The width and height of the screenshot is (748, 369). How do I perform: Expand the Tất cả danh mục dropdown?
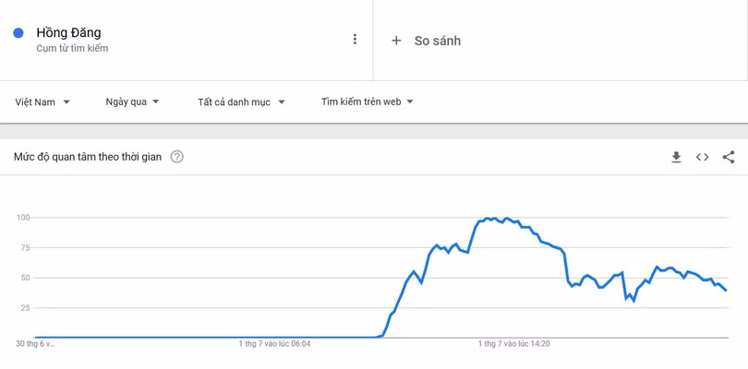pos(241,102)
